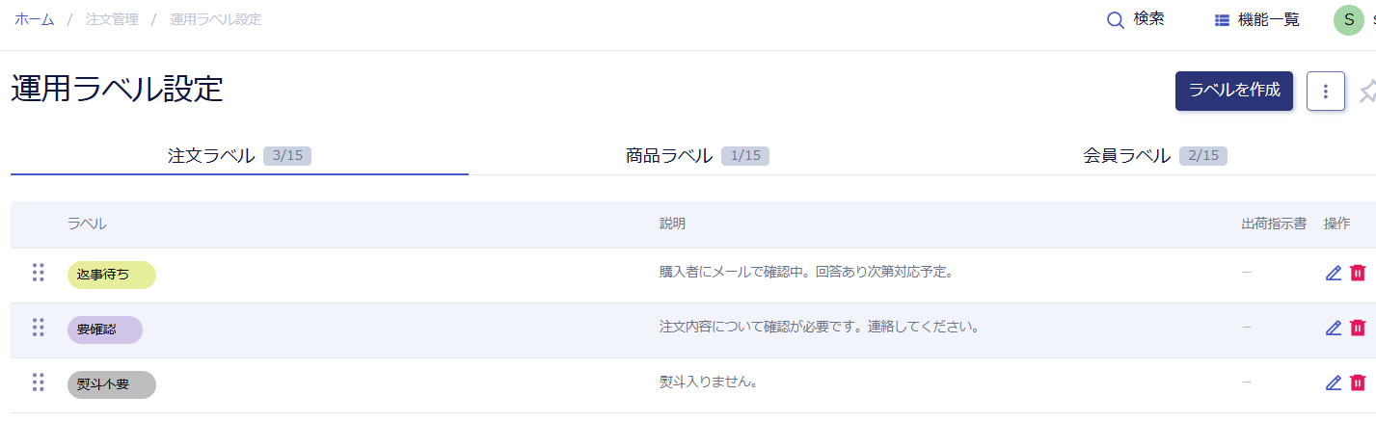The image size is (1376, 422).
Task: Switch to the 会員ラベル tab
Action: tap(1154, 155)
